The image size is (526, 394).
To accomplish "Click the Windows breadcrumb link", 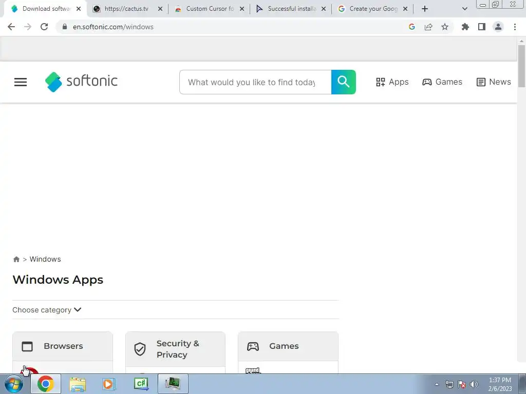I will (45, 259).
